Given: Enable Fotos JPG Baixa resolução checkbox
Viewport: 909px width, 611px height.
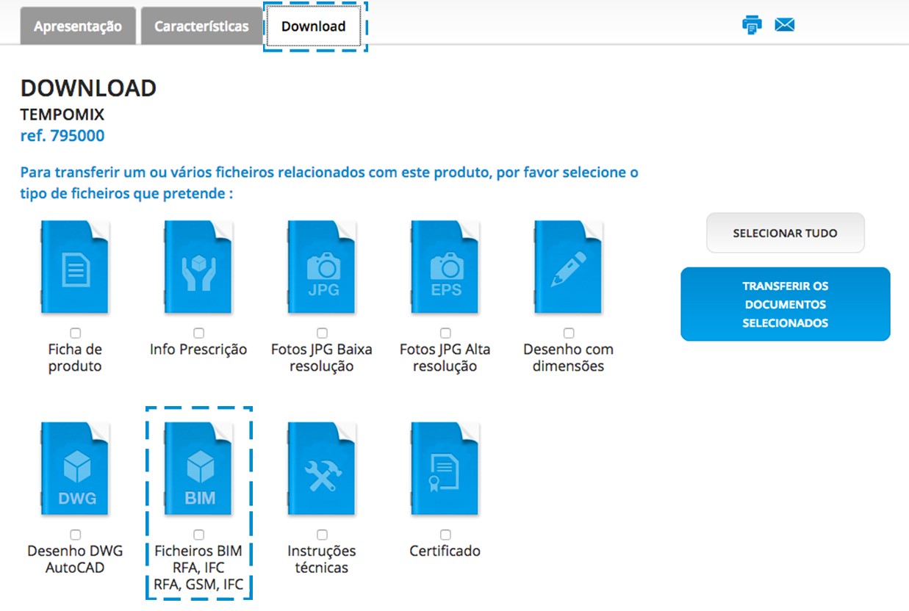Looking at the screenshot, I should tap(322, 333).
